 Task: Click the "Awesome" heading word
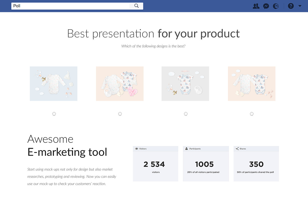click(50, 139)
